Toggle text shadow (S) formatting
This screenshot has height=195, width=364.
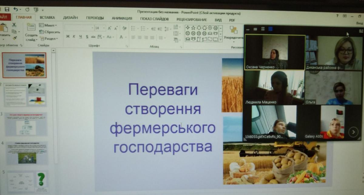(x=87, y=37)
